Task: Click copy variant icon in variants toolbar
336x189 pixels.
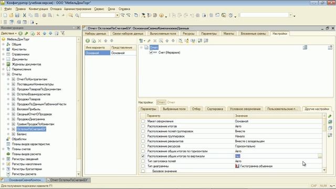Action: click(x=93, y=41)
